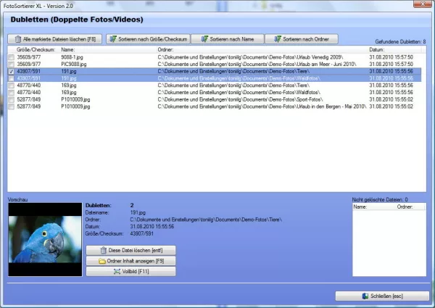435x308 pixels.
Task: Click the Vollbild fullscreen icon
Action: click(x=116, y=271)
